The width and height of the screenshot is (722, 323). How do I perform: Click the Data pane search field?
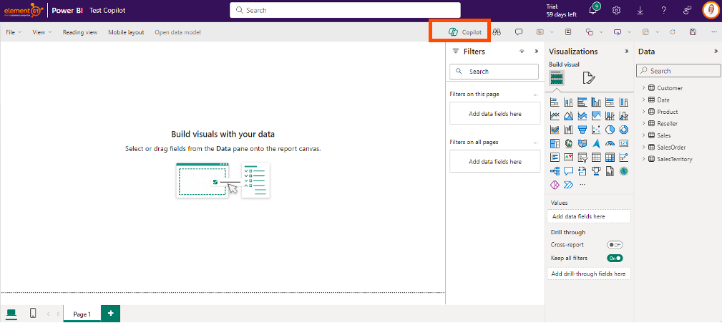pos(678,71)
